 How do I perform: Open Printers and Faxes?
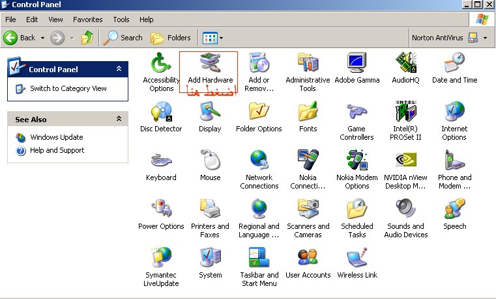[210, 218]
